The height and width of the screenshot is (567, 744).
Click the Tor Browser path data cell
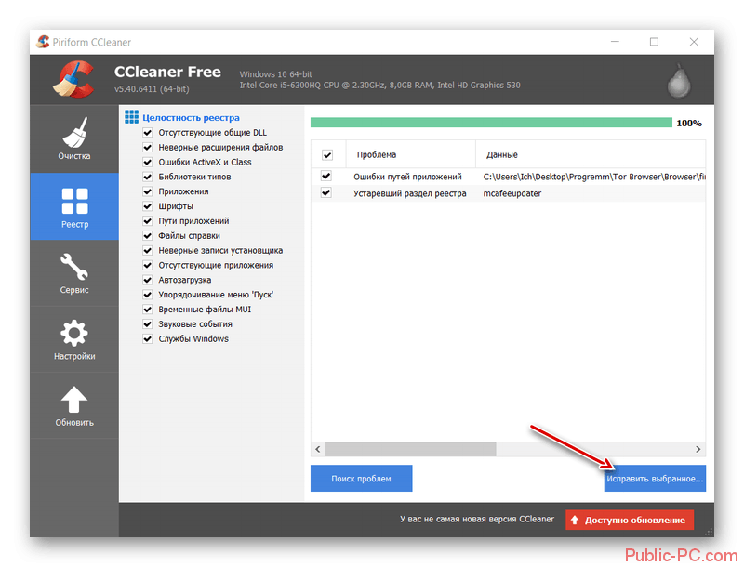click(594, 177)
